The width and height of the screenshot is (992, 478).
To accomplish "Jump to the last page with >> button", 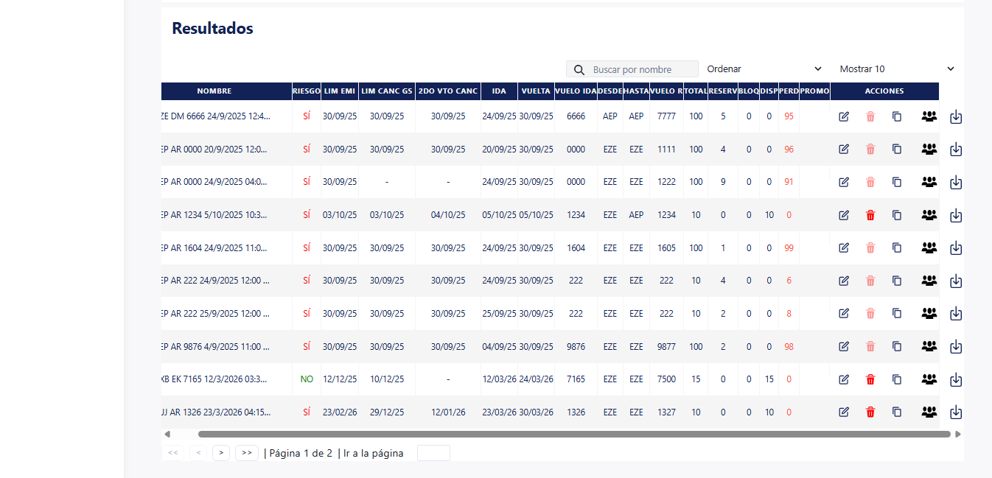I will 246,453.
